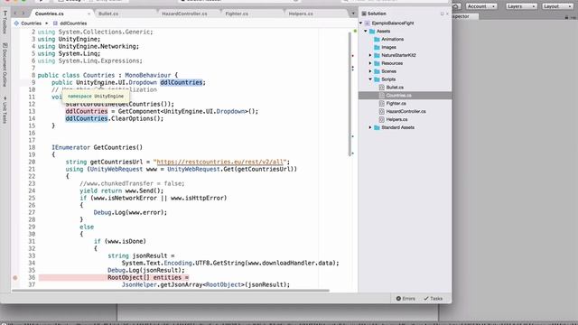Open the Layers dropdown in Unity window
Screen dimensions: 578x325
[x=521, y=6]
